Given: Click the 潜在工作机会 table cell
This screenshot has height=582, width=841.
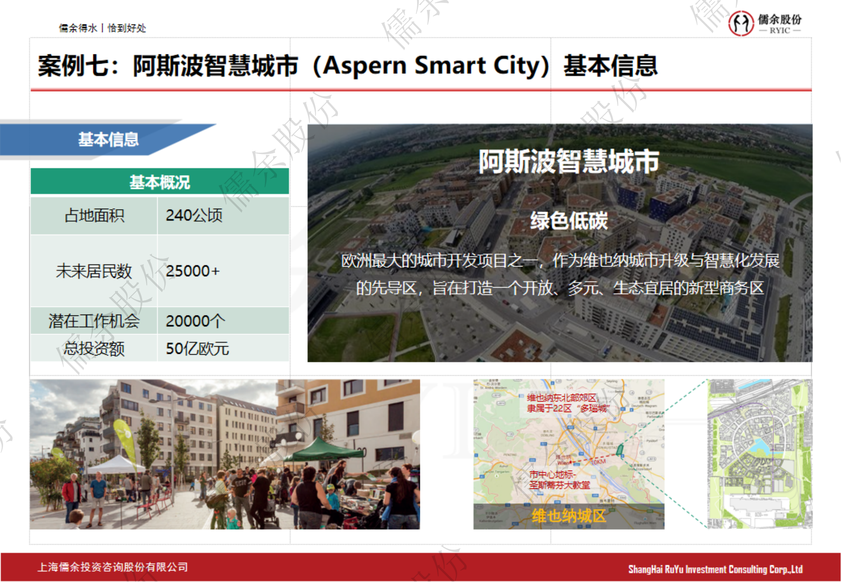Looking at the screenshot, I should (x=94, y=321).
